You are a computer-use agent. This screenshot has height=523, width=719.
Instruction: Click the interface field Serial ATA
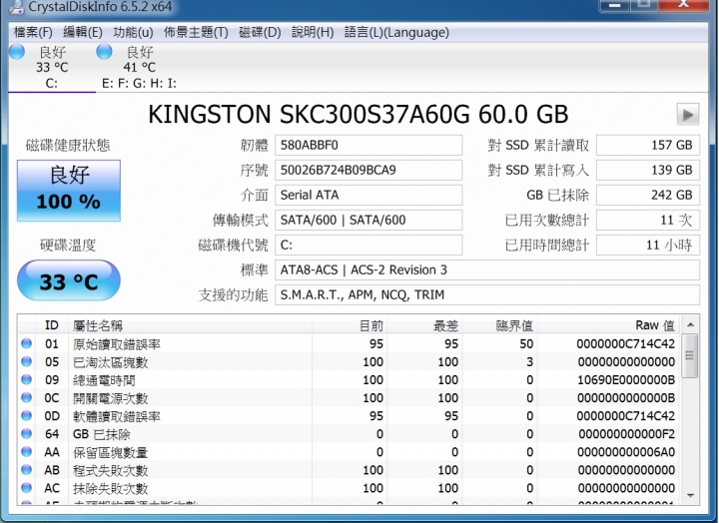[368, 196]
